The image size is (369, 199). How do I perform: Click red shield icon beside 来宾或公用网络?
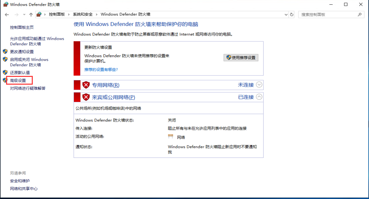(86, 97)
